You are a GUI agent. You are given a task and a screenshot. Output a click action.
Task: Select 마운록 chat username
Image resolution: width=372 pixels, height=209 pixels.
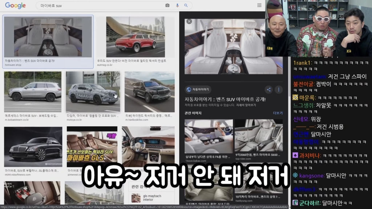[x=307, y=97]
